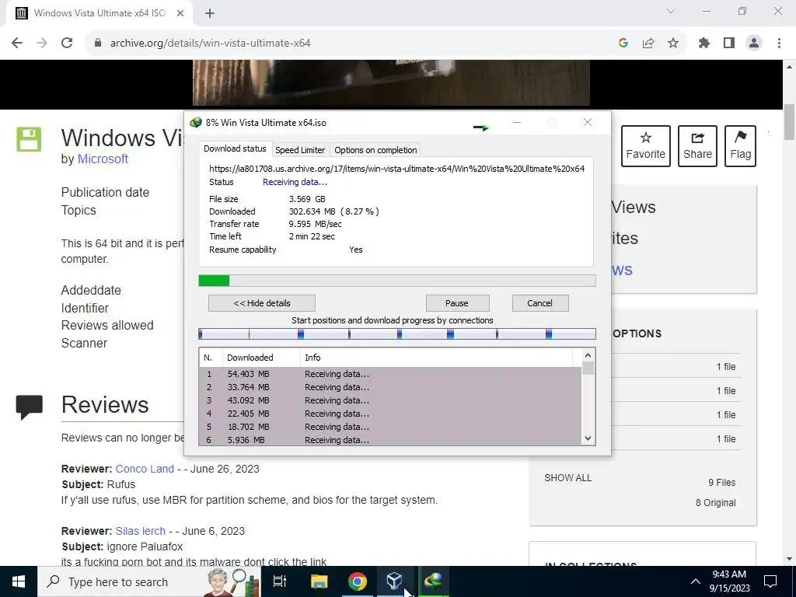This screenshot has width=796, height=597.
Task: Click the Favorite star button
Action: (x=646, y=146)
